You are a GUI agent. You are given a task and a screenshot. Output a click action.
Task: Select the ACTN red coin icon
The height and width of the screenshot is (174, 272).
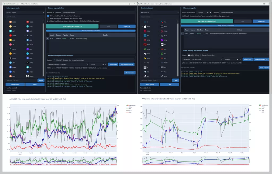[10, 35]
